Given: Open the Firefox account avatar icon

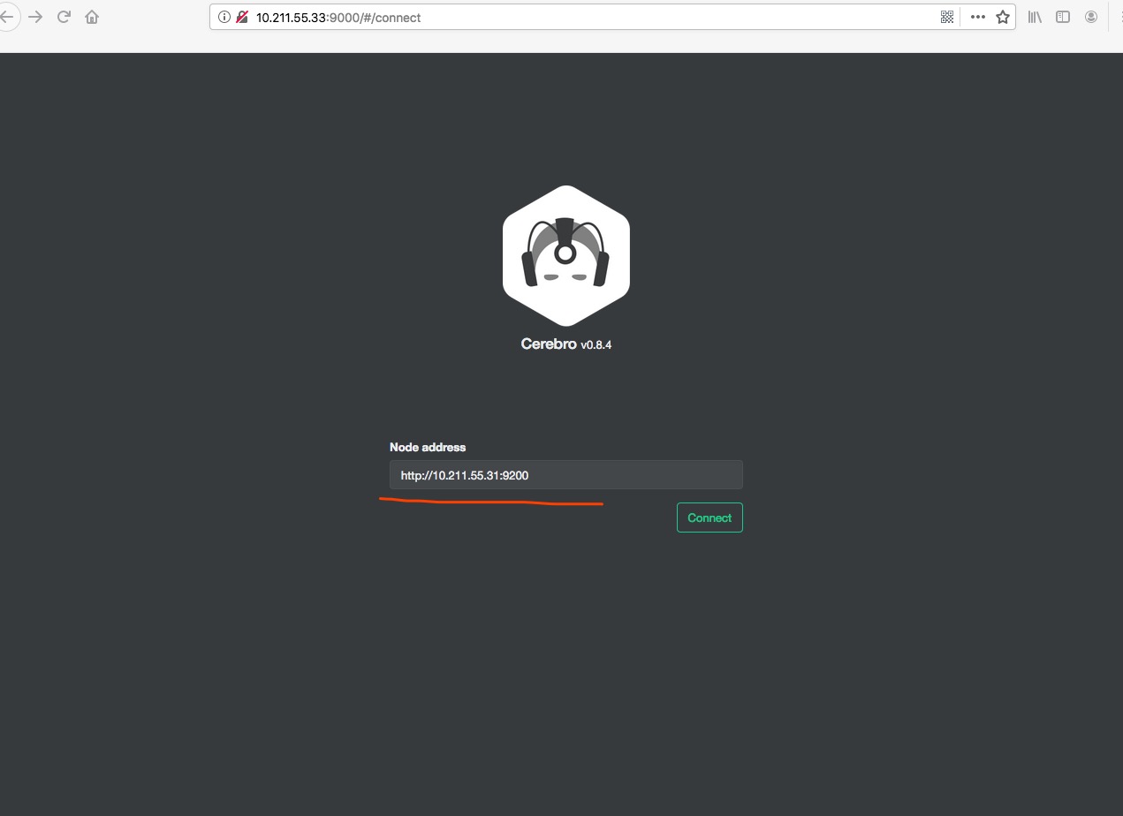Looking at the screenshot, I should (1091, 17).
